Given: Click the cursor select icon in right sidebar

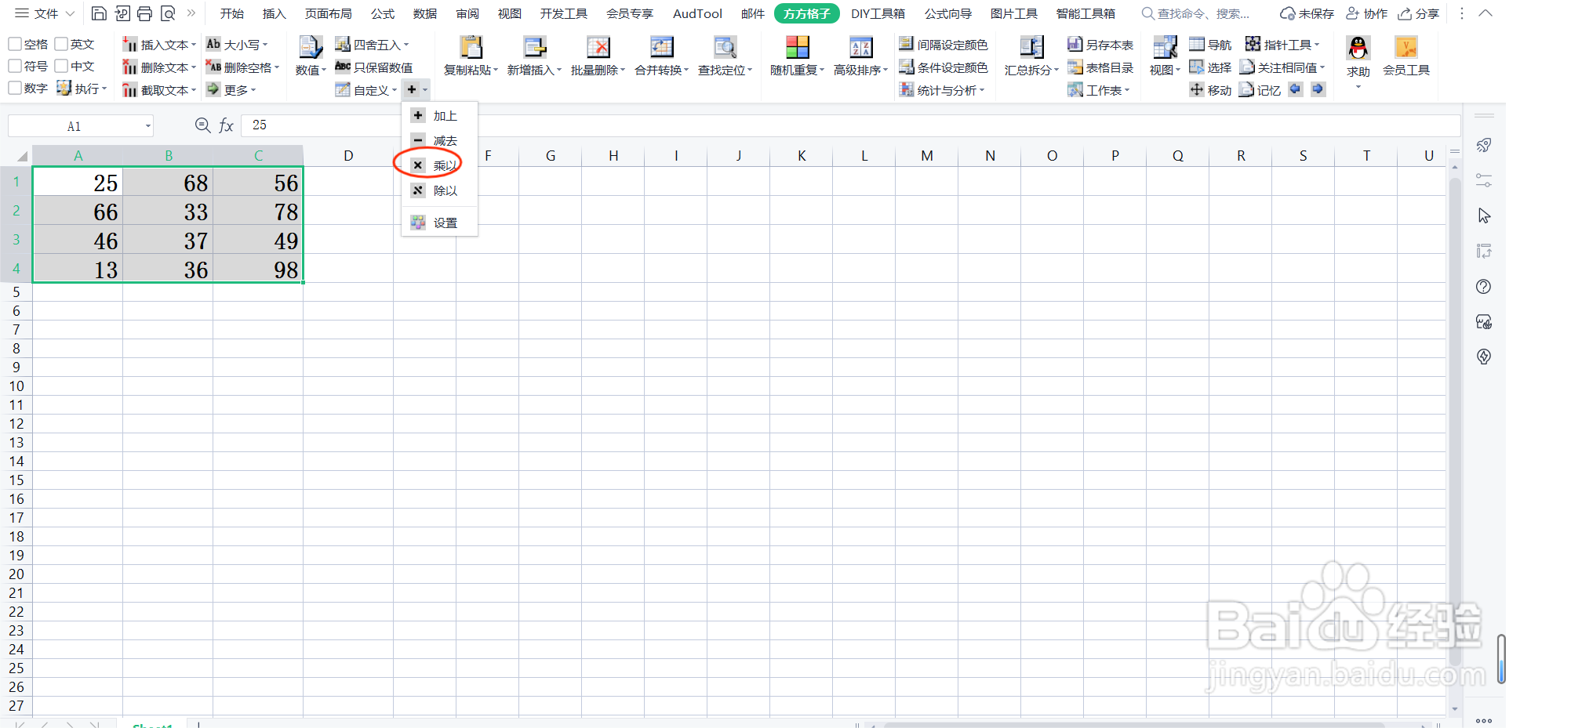Looking at the screenshot, I should point(1483,216).
